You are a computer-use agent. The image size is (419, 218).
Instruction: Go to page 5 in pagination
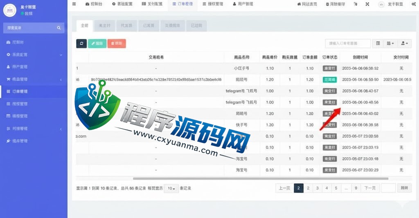click(336, 188)
